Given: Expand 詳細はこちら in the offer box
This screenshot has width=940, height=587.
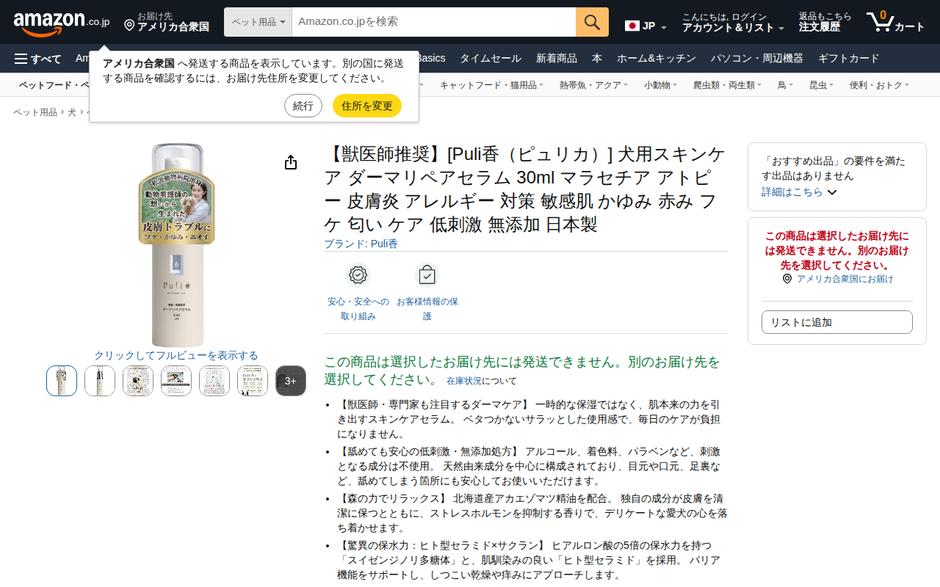Looking at the screenshot, I should click(799, 192).
